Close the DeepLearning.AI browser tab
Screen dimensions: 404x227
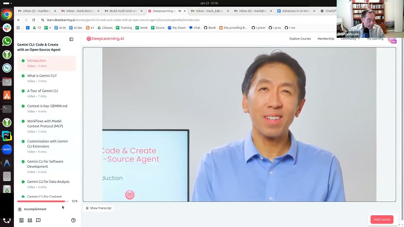point(185,11)
